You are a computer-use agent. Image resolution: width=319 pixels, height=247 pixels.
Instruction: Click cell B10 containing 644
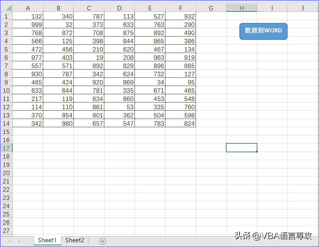[58, 90]
